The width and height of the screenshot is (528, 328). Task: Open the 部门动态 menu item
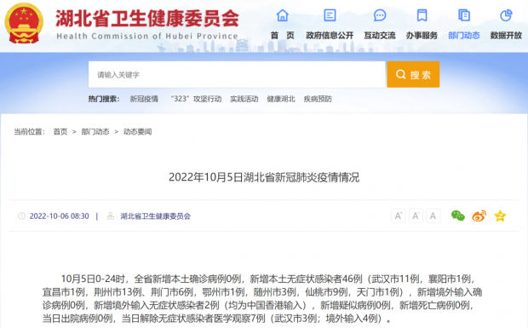464,36
